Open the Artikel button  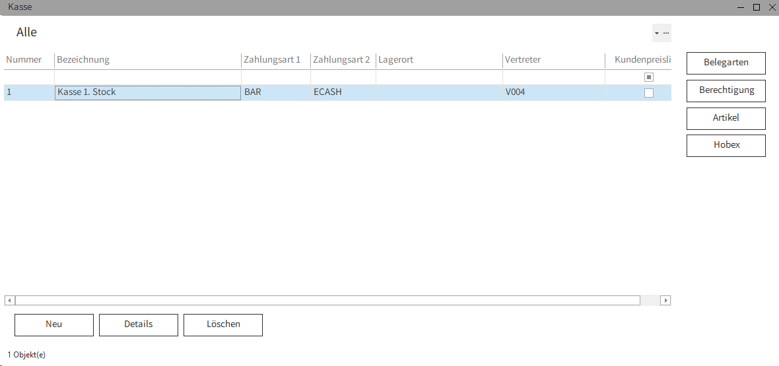click(726, 118)
